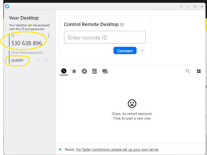
Task: Click the RustDesk logo in the titlebar
Action: tap(7, 6)
